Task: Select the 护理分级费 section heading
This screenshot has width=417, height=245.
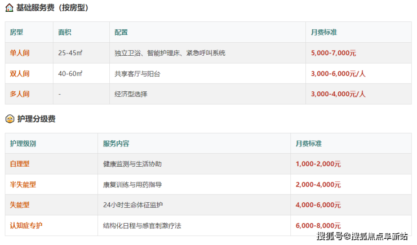Action: click(37, 119)
